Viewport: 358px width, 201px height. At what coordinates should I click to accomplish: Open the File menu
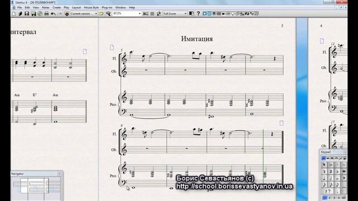coord(20,7)
